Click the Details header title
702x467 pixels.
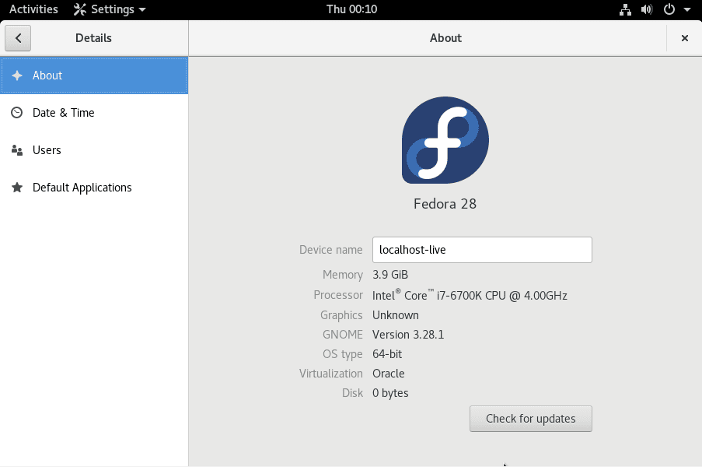pyautogui.click(x=93, y=38)
